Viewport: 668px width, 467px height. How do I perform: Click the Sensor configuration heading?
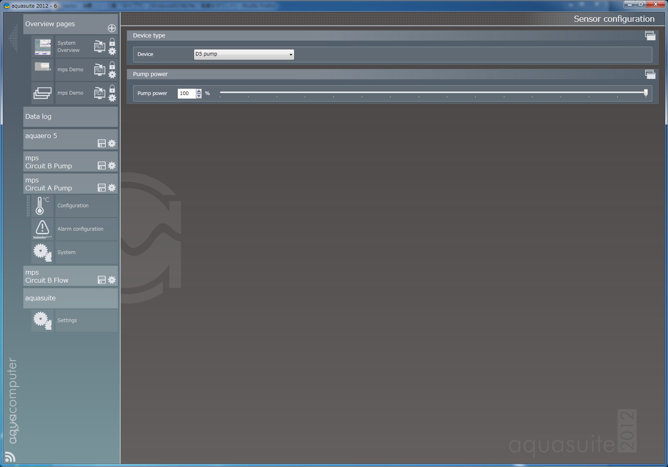click(x=614, y=19)
